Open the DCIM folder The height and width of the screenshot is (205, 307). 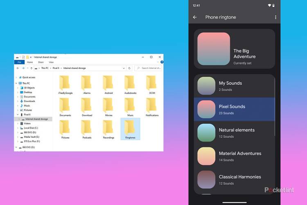(x=152, y=85)
